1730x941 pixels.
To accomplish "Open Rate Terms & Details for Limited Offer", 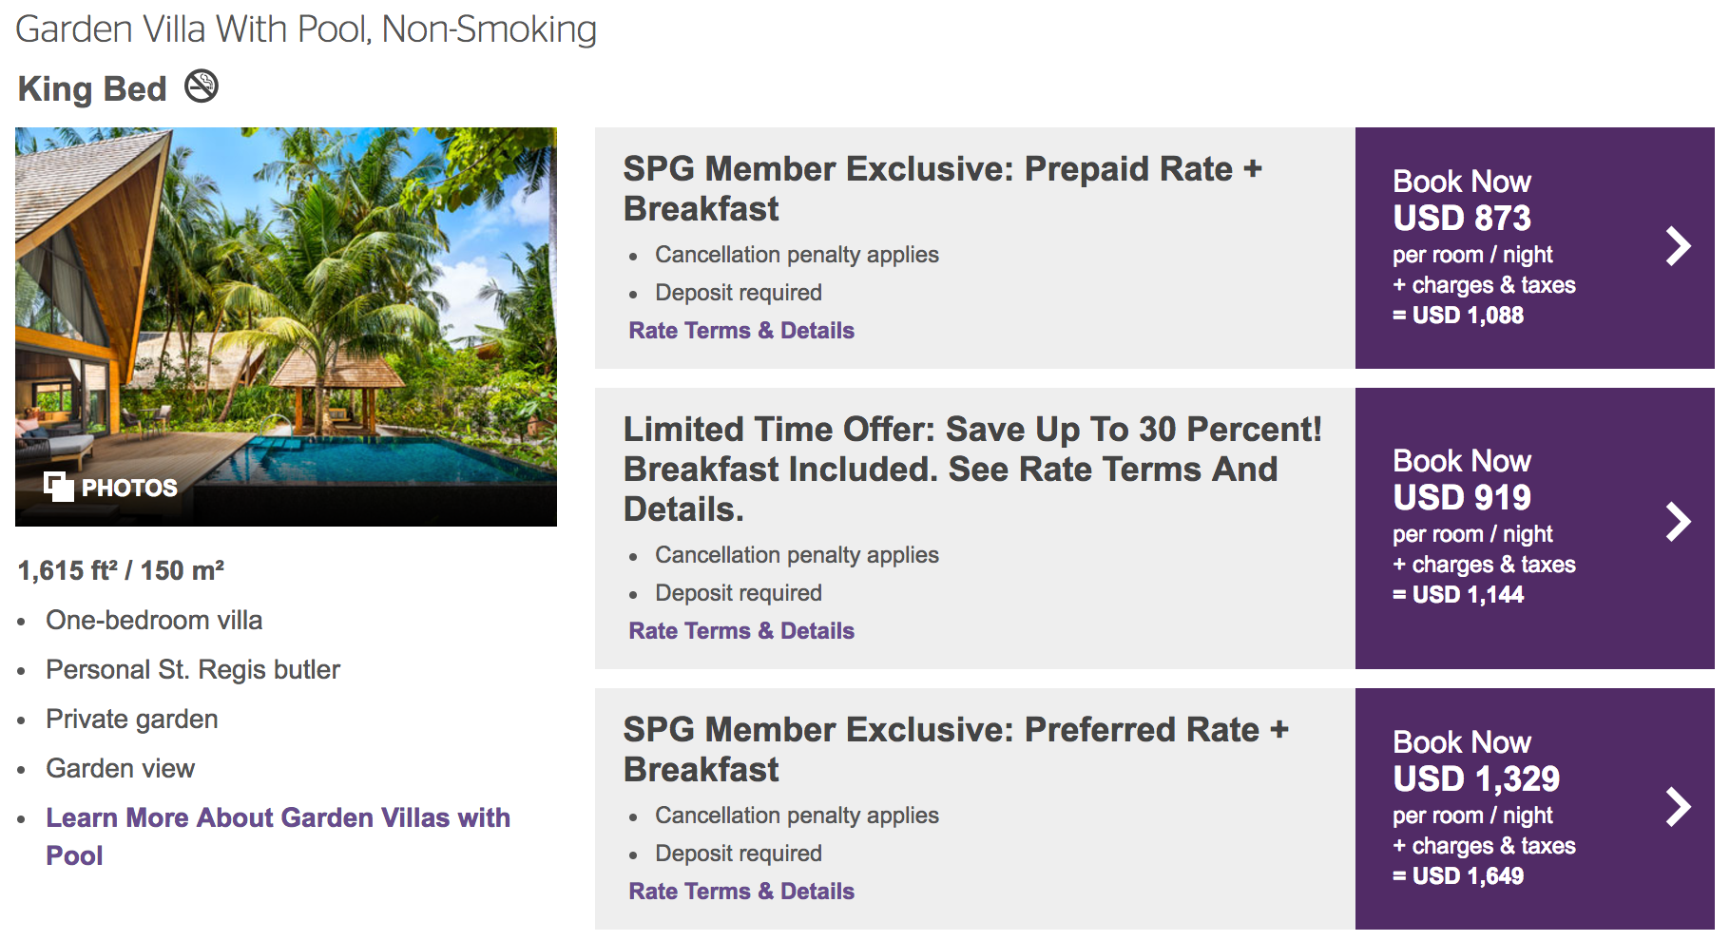I will [741, 631].
